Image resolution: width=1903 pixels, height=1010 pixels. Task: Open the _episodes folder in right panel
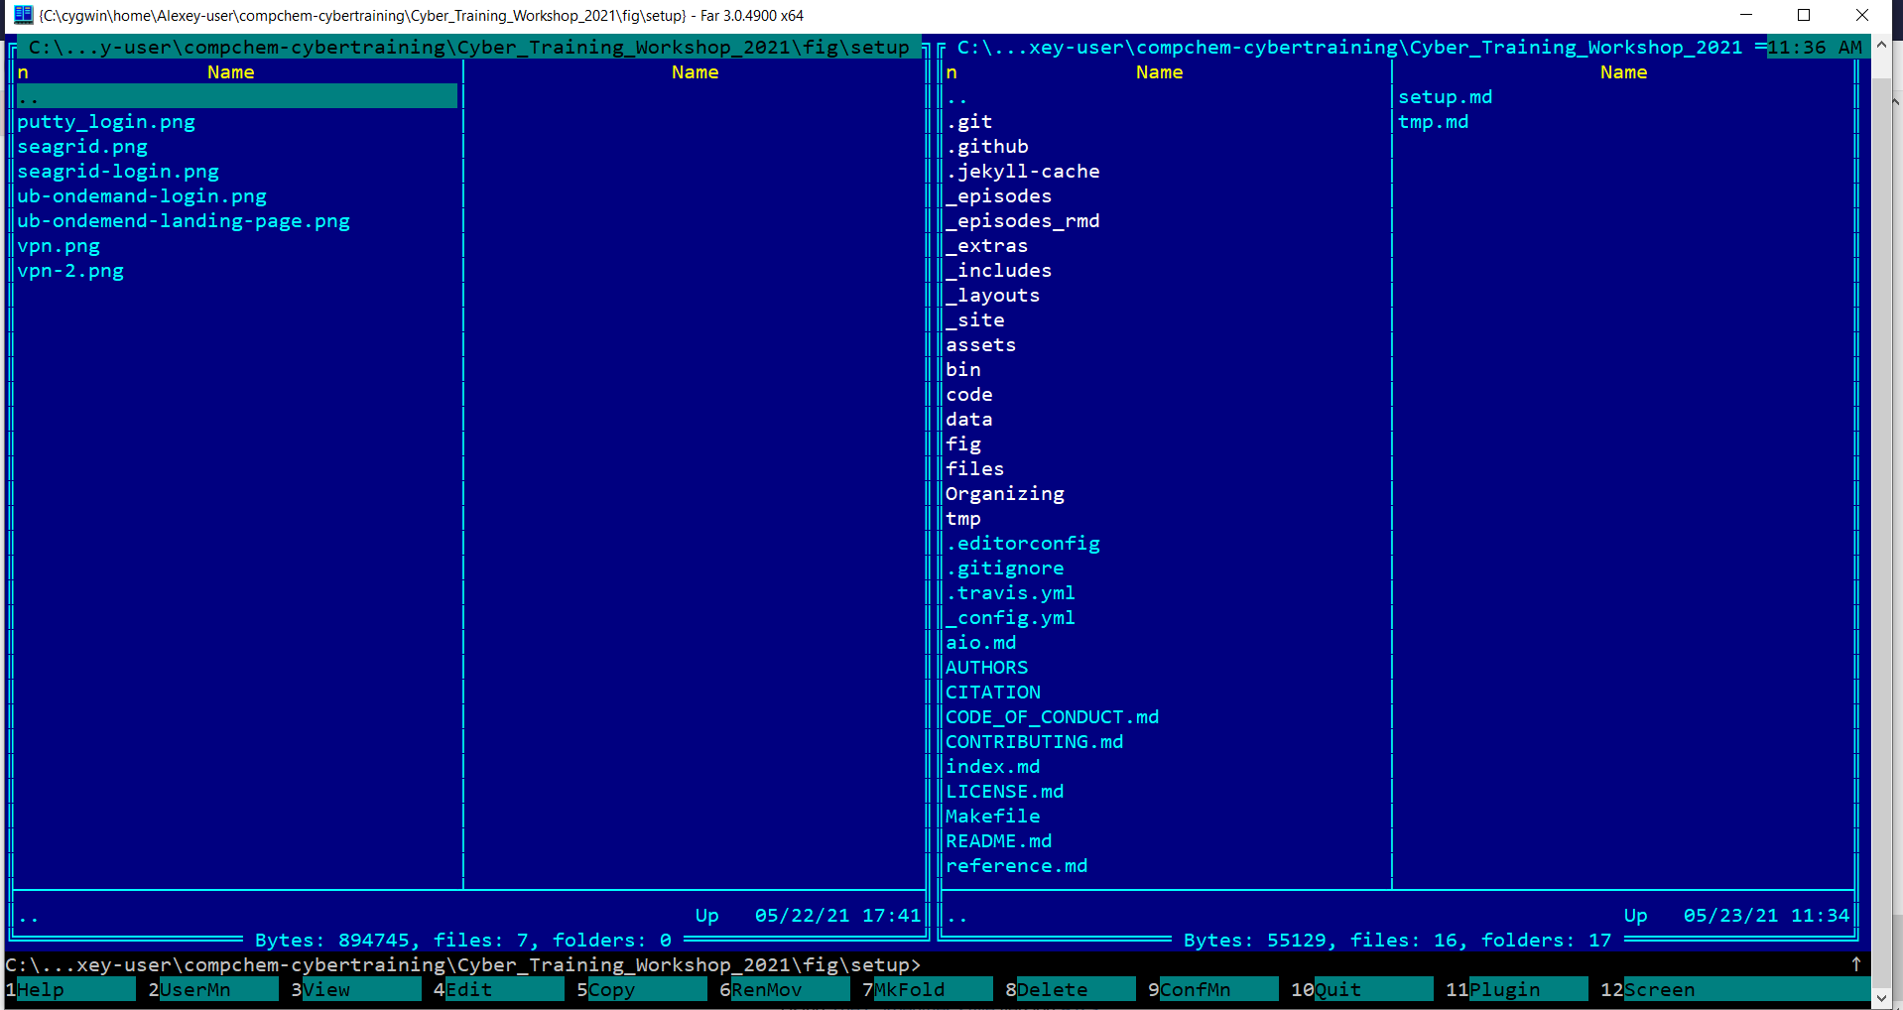(998, 196)
